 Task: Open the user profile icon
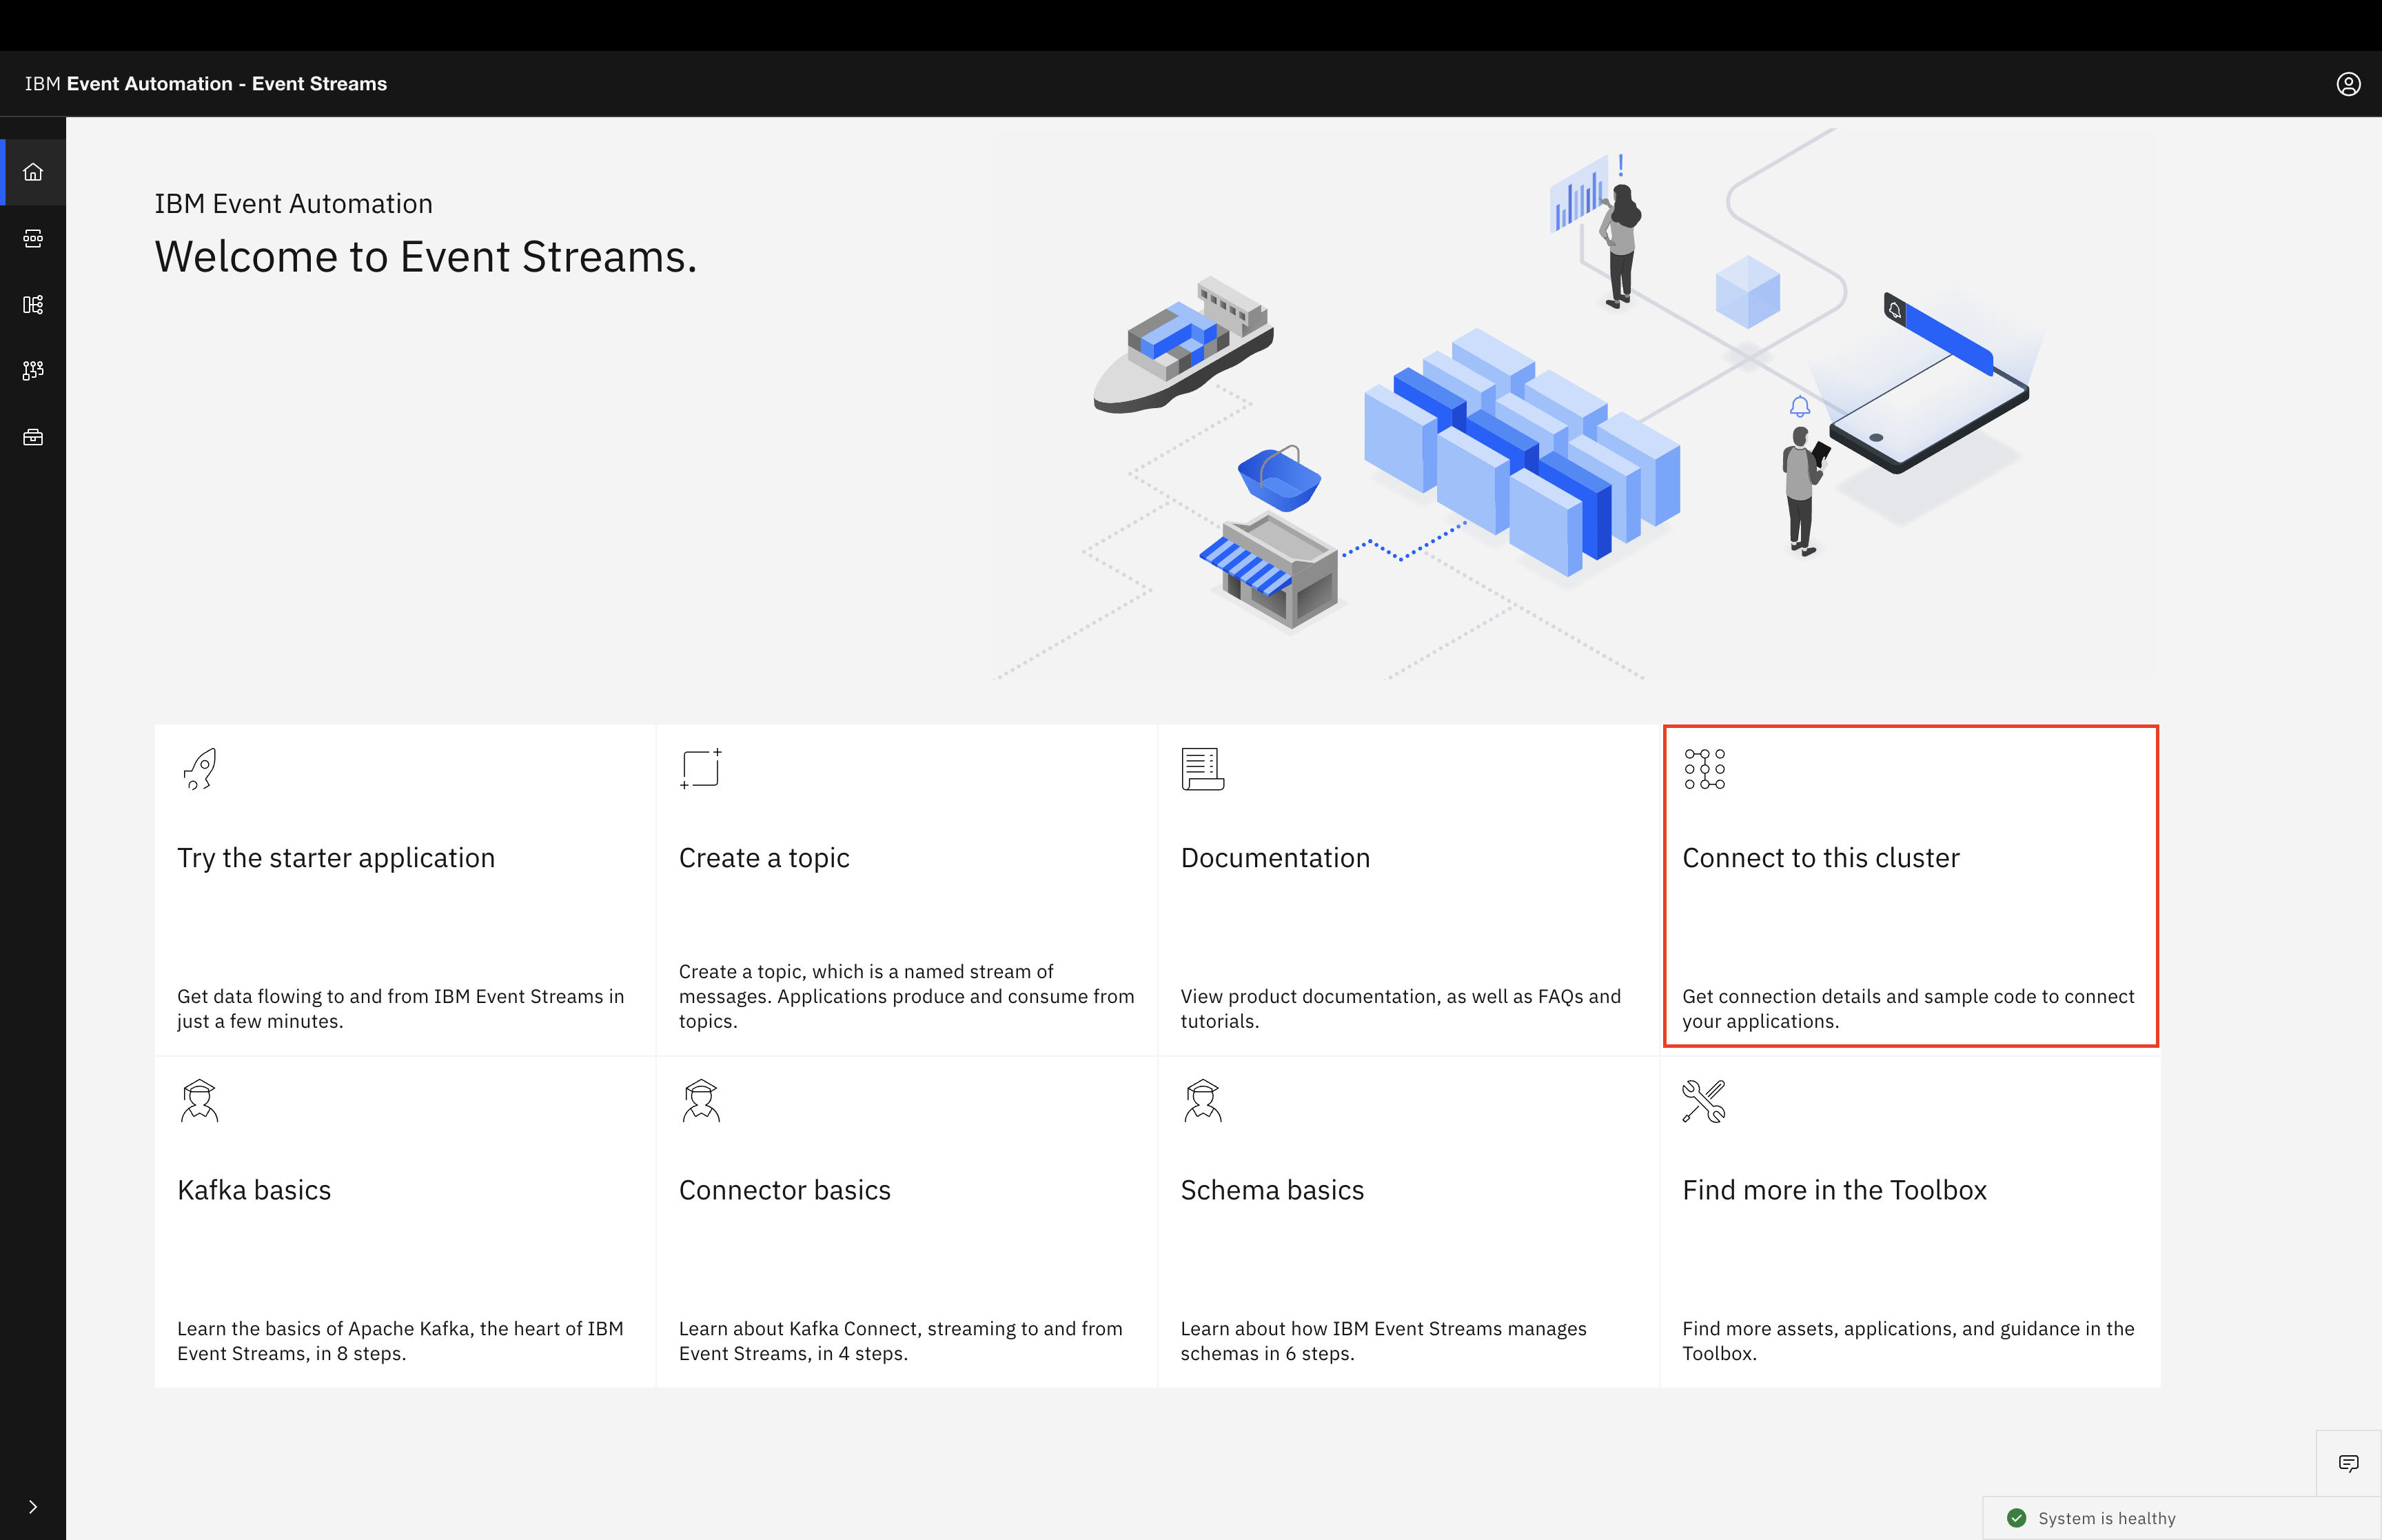(x=2348, y=84)
